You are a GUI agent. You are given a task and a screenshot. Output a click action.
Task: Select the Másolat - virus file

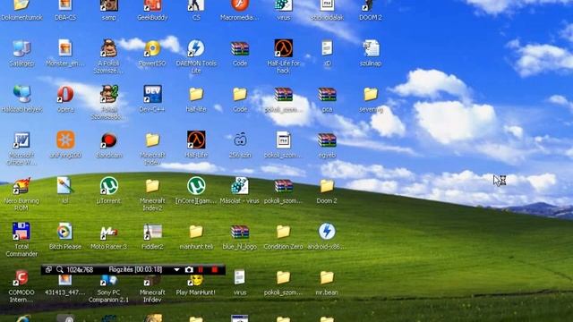240,186
